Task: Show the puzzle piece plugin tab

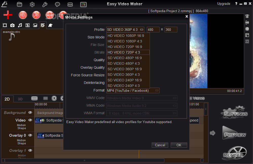Action: point(50,25)
